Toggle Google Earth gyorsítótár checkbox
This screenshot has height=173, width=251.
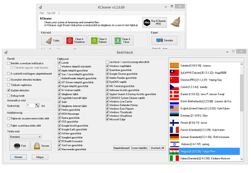coord(59,130)
